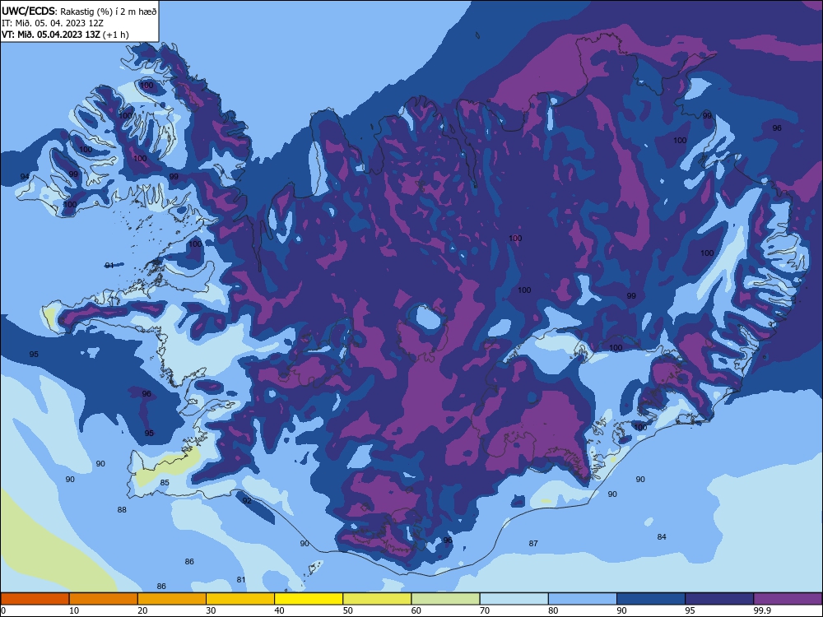Image resolution: width=823 pixels, height=617 pixels.
Task: Click the legend tick label '30'
Action: coord(211,610)
